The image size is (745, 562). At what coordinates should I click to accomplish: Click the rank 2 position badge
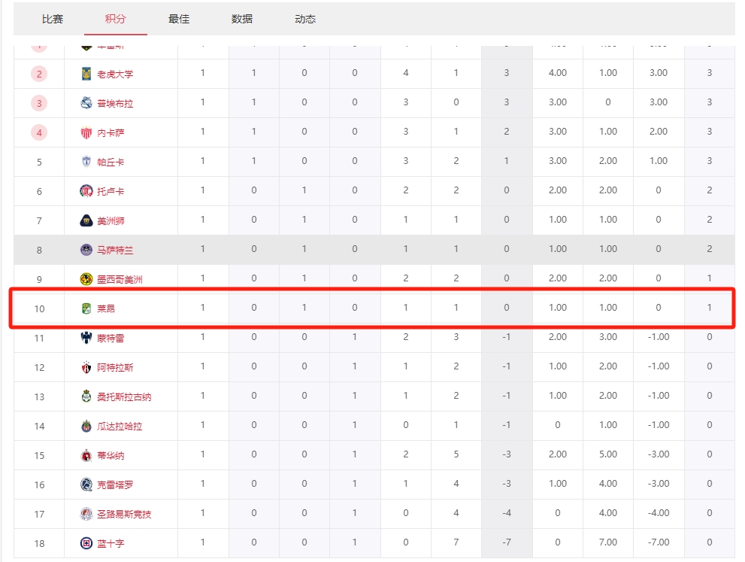click(x=39, y=74)
